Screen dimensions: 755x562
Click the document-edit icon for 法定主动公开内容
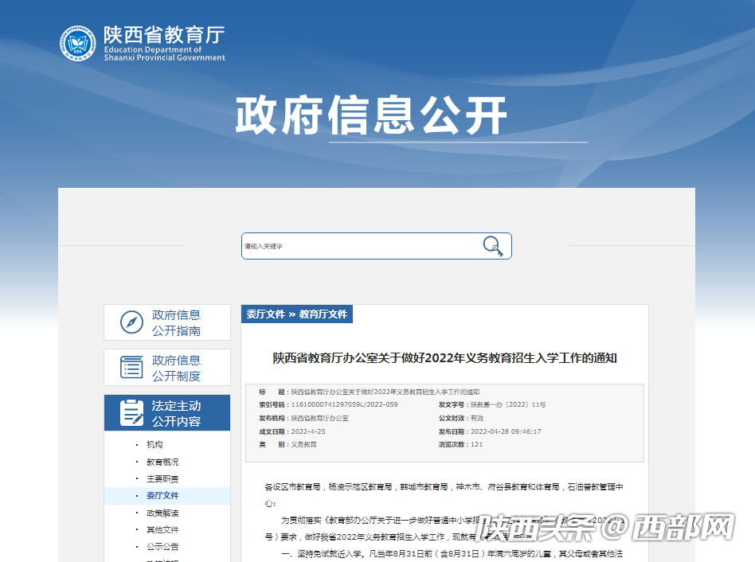click(x=131, y=413)
